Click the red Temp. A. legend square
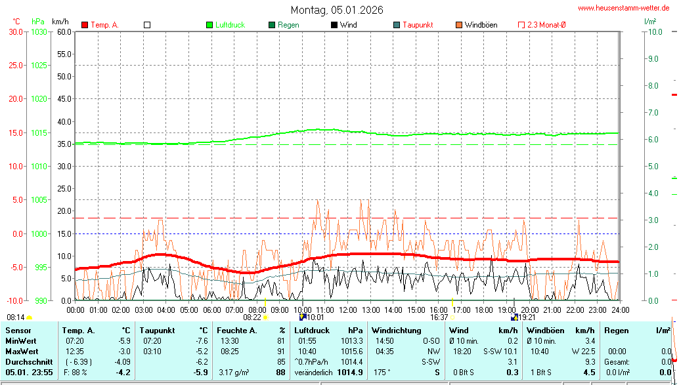The width and height of the screenshot is (679, 385). coord(85,25)
